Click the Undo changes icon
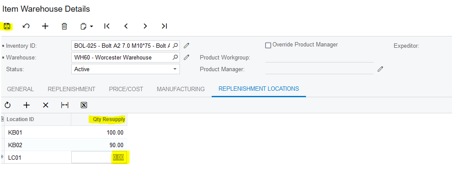This screenshot has height=181, width=452. click(26, 26)
